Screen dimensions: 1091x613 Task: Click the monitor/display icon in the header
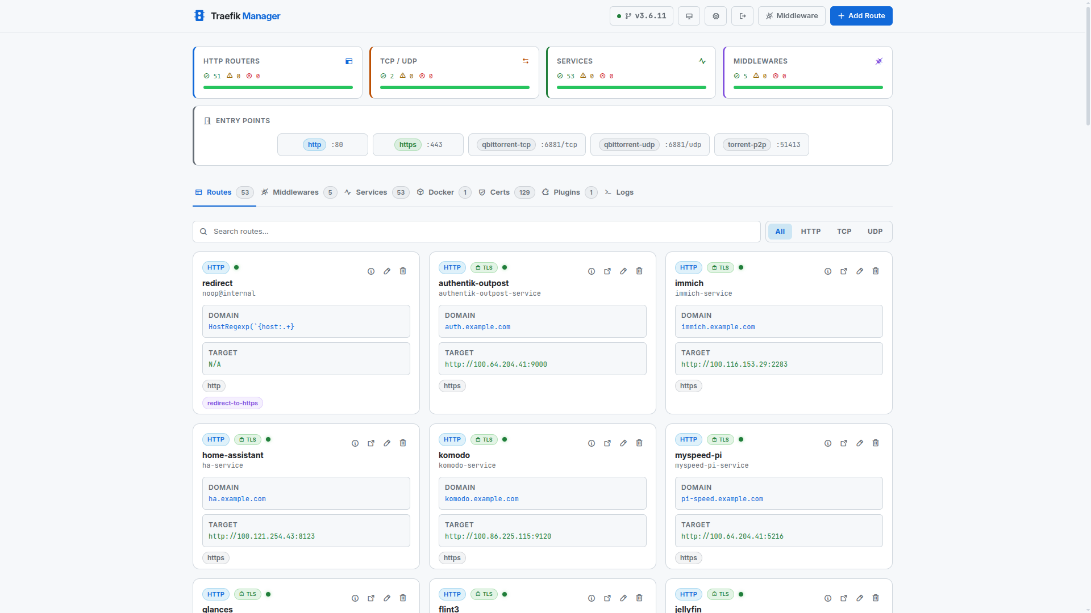688,16
